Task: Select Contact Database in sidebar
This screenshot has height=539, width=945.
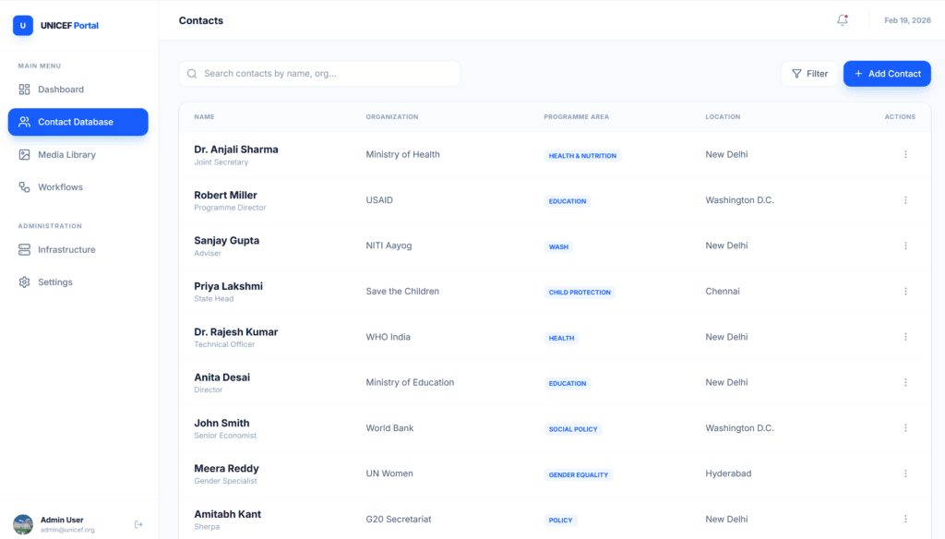Action: (78, 122)
